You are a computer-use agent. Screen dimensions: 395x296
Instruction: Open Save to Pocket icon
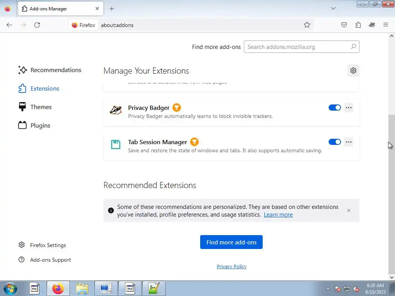point(344,25)
